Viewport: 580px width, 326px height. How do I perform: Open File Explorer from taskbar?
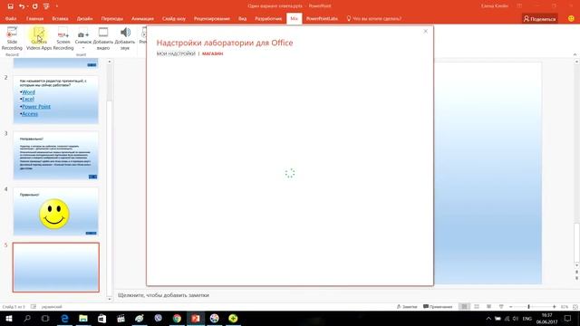(x=83, y=318)
